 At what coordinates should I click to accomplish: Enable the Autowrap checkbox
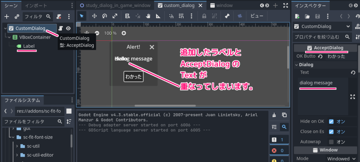tap(331, 142)
